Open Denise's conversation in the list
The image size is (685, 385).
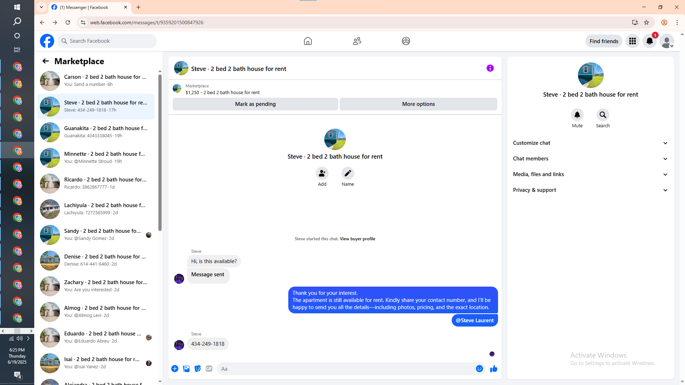pos(96,260)
